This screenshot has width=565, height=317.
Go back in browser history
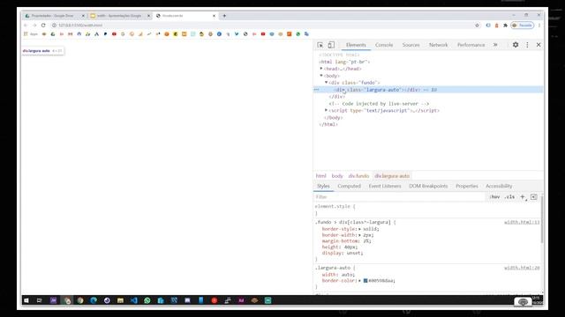click(26, 26)
